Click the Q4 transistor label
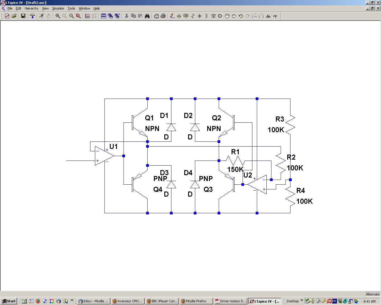 pos(158,189)
